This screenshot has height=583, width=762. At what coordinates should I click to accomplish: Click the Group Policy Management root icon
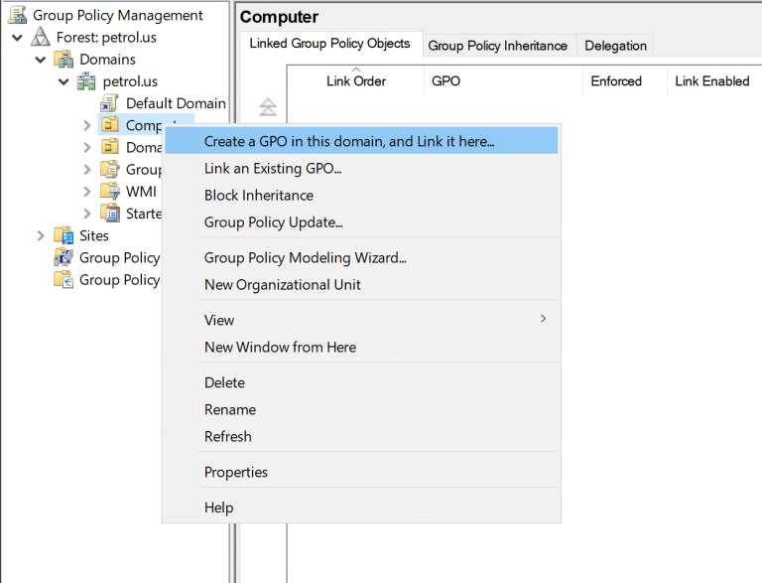click(x=18, y=15)
